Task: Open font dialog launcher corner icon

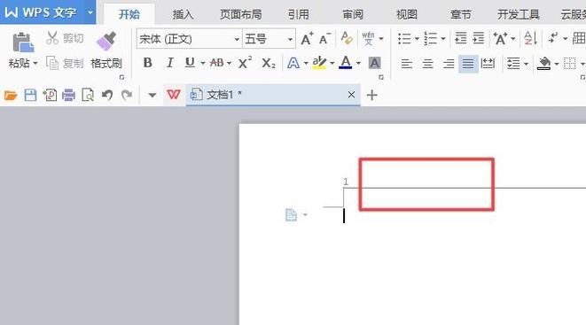Action: 381,77
